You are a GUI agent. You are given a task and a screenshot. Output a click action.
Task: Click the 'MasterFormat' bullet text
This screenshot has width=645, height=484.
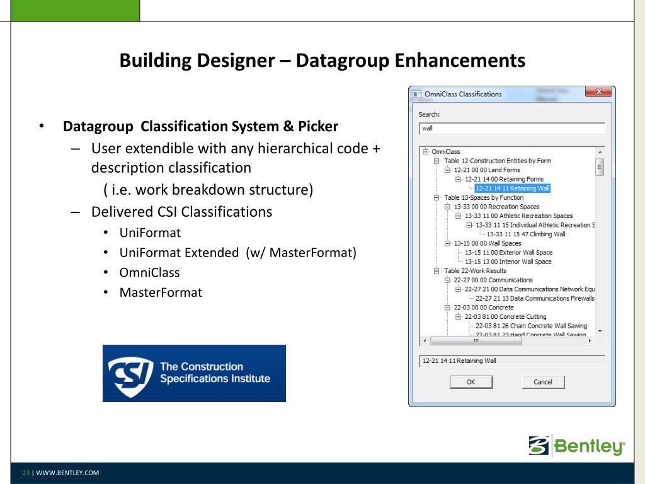[161, 292]
